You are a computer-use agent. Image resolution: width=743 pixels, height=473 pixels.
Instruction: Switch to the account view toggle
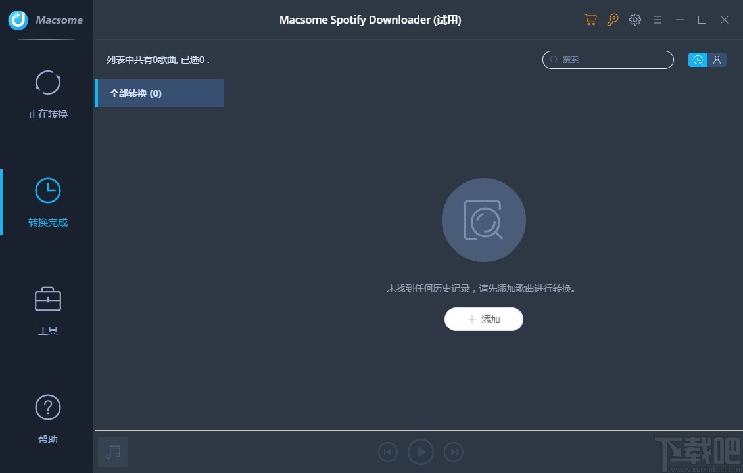pos(717,60)
